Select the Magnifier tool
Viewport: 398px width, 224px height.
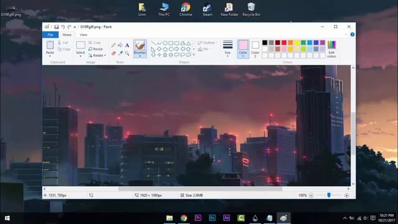pyautogui.click(x=127, y=54)
